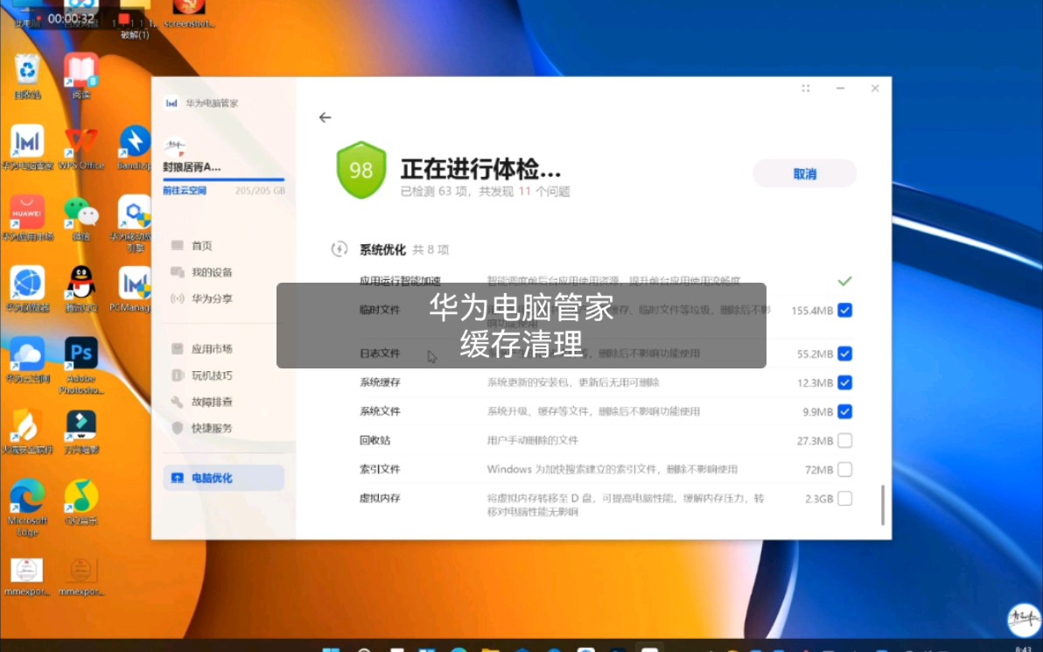Click the 系统缓存 row label
Image resolution: width=1043 pixels, height=652 pixels.
pyautogui.click(x=380, y=382)
